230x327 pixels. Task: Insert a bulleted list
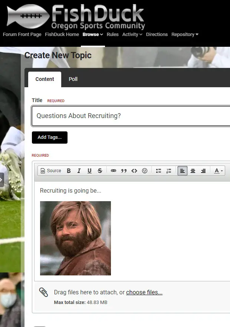point(158,171)
